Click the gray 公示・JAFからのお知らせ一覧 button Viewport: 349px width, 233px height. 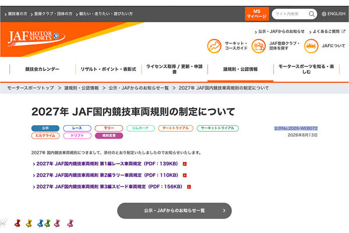click(x=174, y=211)
